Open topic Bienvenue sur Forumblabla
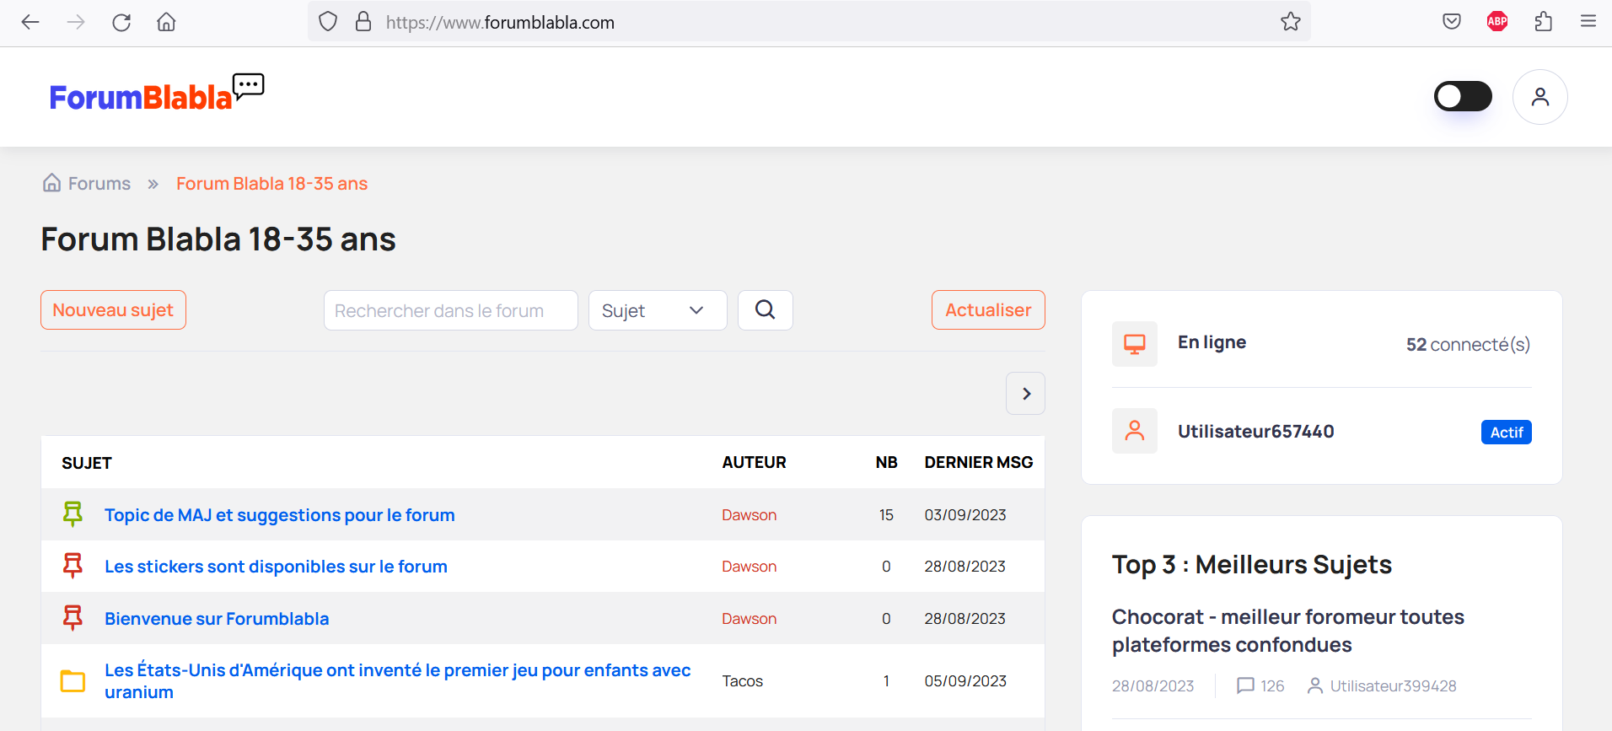 pos(217,619)
